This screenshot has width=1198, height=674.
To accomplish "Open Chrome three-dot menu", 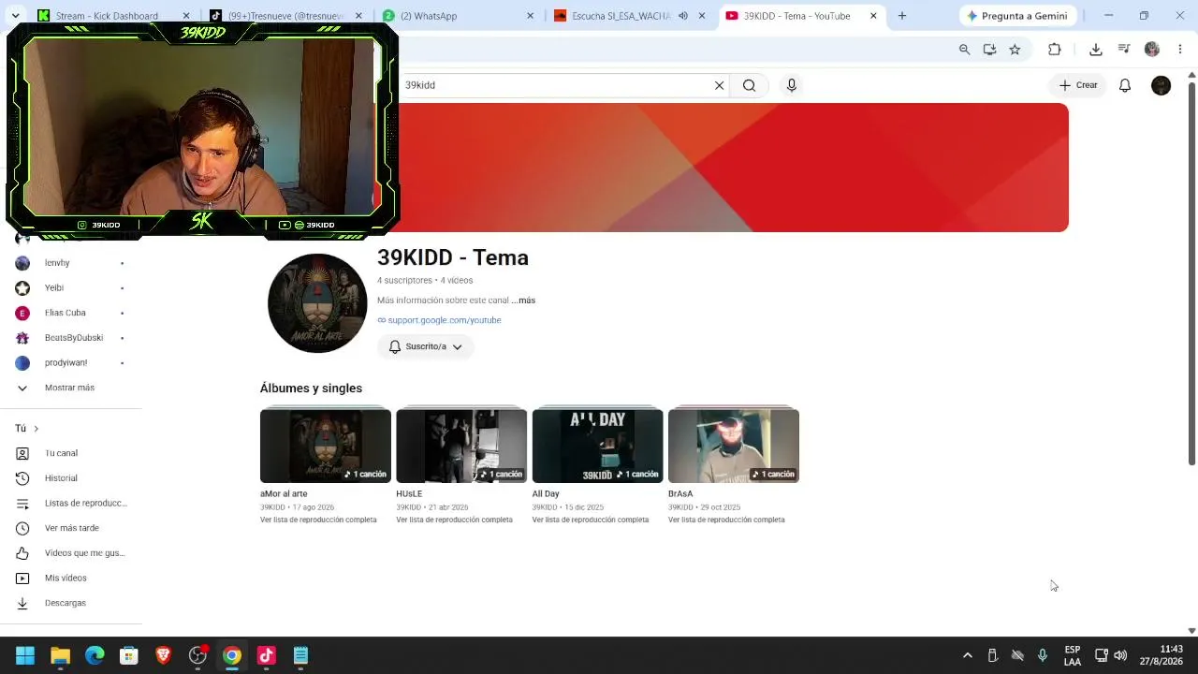I will [x=1180, y=50].
